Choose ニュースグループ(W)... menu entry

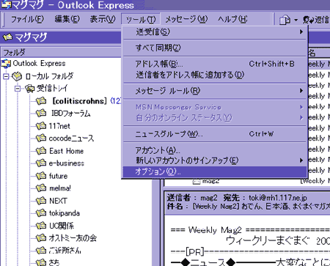[x=215, y=134]
